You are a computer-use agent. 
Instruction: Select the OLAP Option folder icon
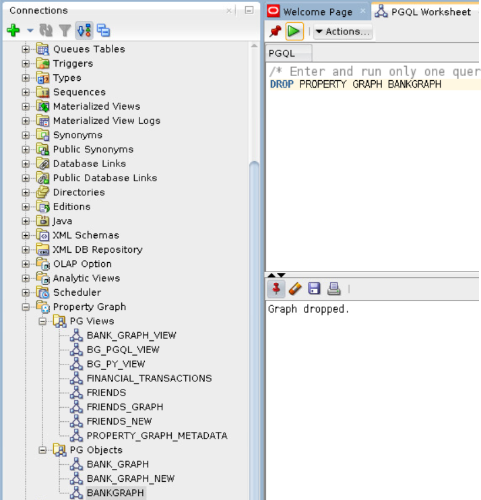pos(42,263)
